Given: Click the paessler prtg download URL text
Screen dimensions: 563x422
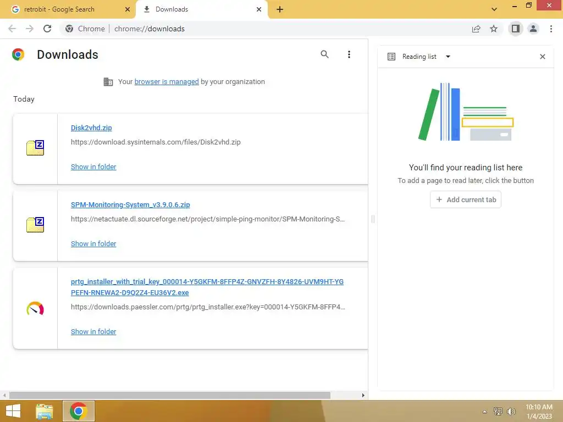Looking at the screenshot, I should click(x=208, y=307).
